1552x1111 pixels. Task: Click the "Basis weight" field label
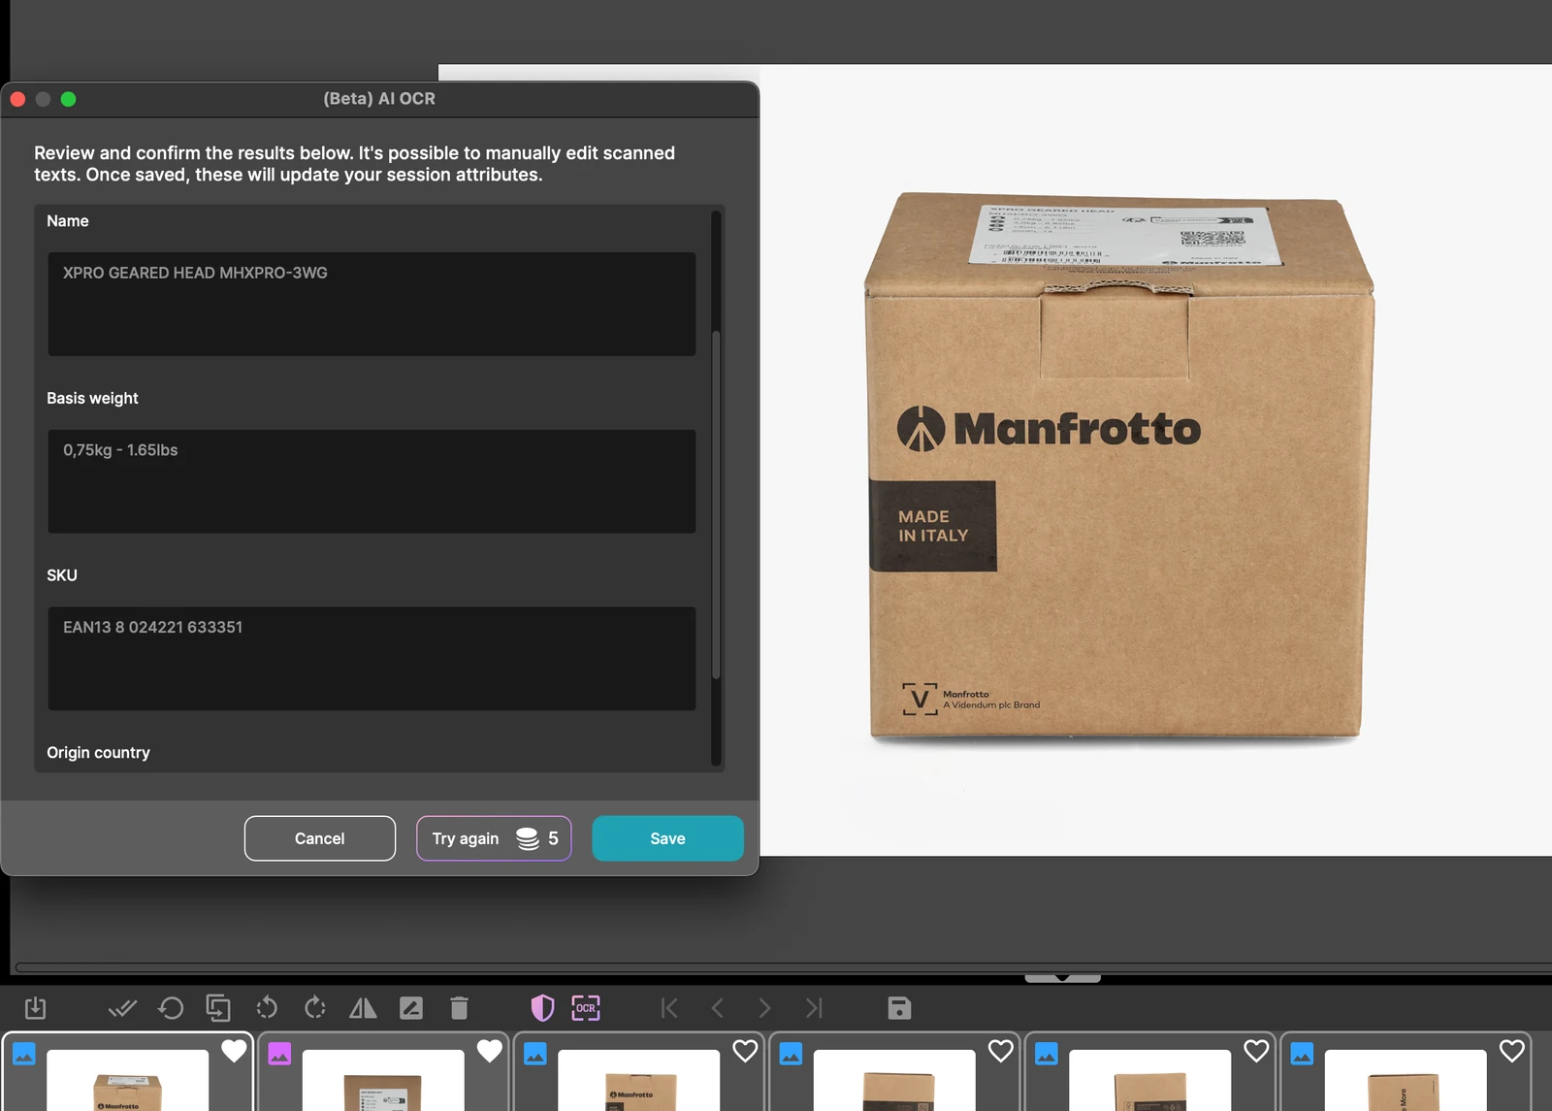click(x=92, y=398)
